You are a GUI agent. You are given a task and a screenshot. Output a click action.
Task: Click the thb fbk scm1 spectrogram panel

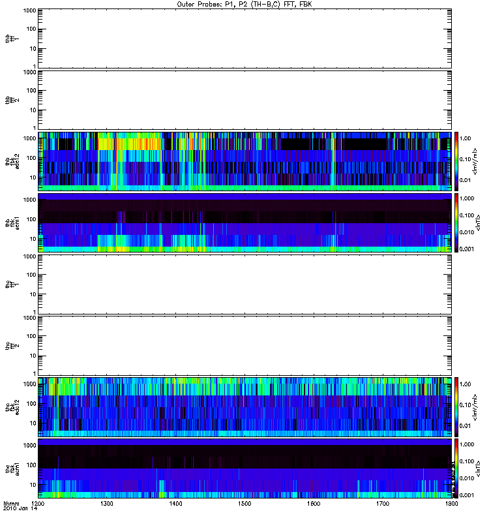click(x=244, y=223)
